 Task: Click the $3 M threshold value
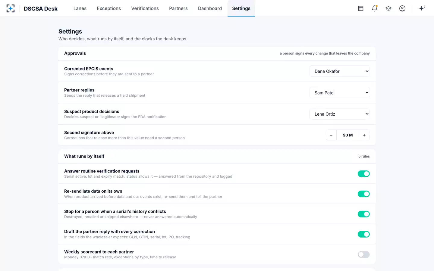pyautogui.click(x=348, y=135)
